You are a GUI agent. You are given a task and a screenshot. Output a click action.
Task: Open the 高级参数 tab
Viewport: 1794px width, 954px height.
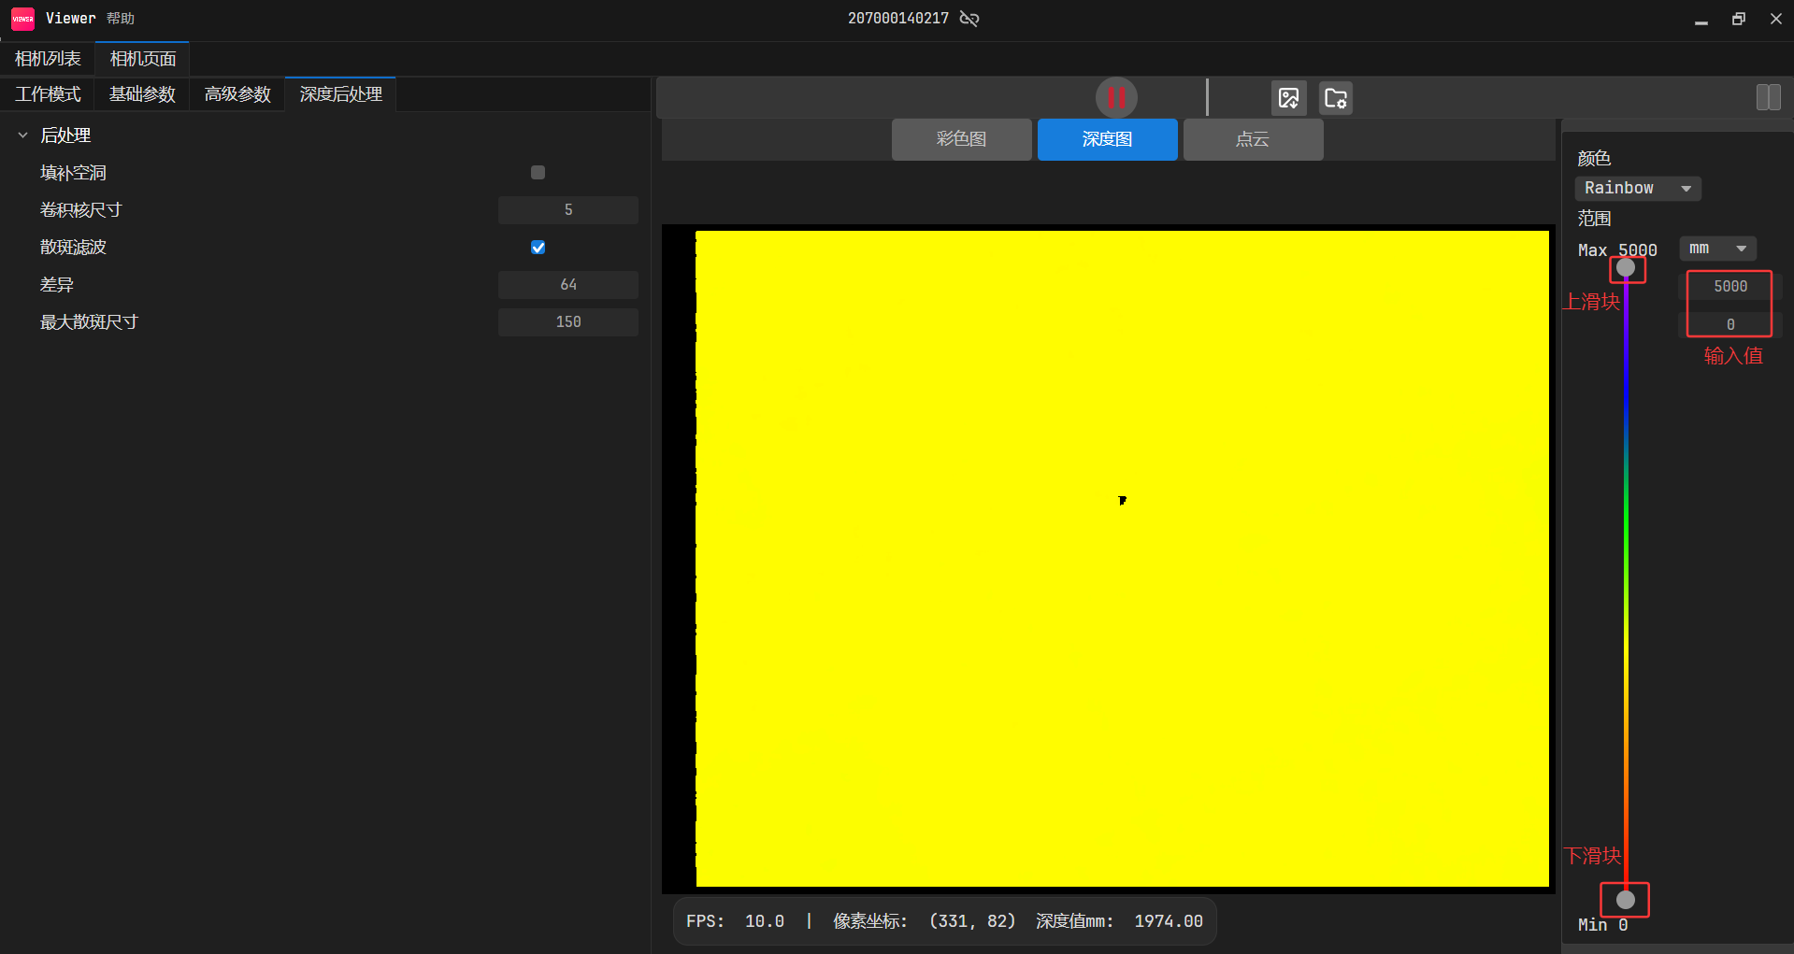pyautogui.click(x=237, y=94)
